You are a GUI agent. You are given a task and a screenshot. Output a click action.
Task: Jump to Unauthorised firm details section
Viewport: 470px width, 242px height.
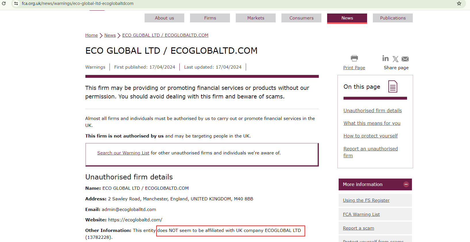pyautogui.click(x=373, y=111)
